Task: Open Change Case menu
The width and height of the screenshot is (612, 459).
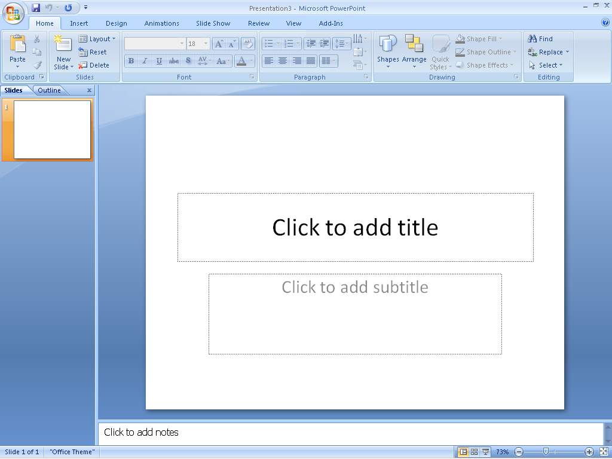Action: tap(222, 61)
